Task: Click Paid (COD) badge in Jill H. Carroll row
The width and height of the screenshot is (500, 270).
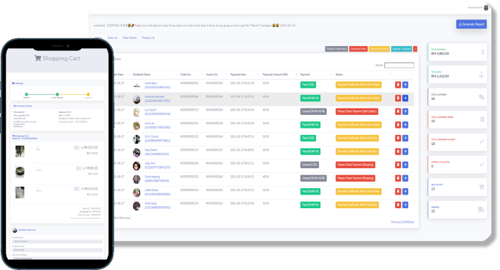Action: pos(308,138)
